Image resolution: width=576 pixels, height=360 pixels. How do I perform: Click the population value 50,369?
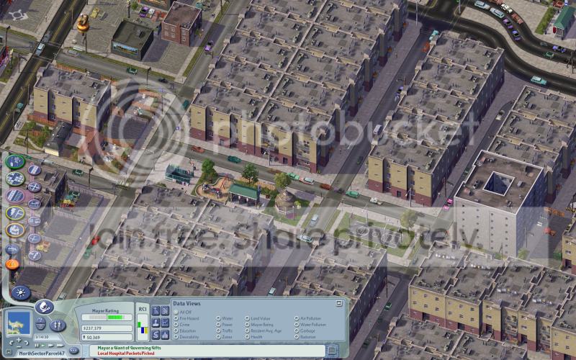[107, 337]
